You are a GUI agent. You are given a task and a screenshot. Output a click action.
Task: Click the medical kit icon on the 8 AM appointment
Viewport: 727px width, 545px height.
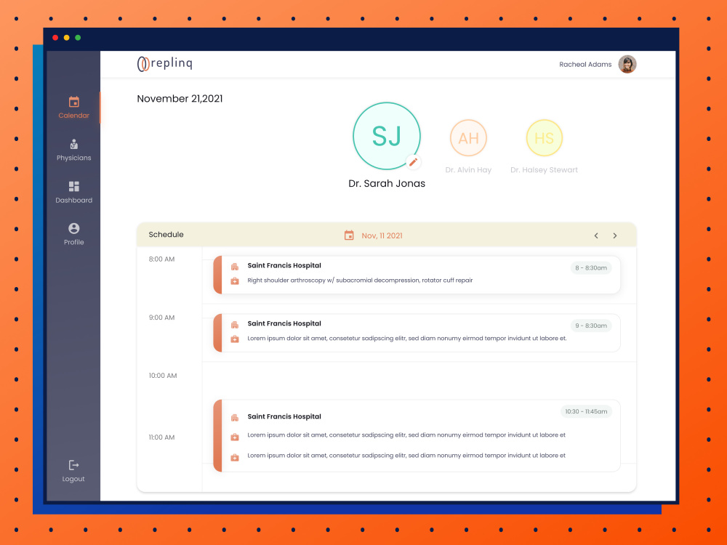coord(235,280)
